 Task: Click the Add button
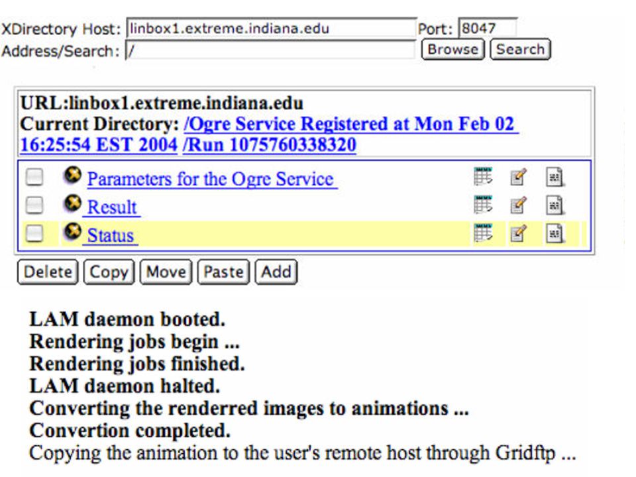pos(276,272)
